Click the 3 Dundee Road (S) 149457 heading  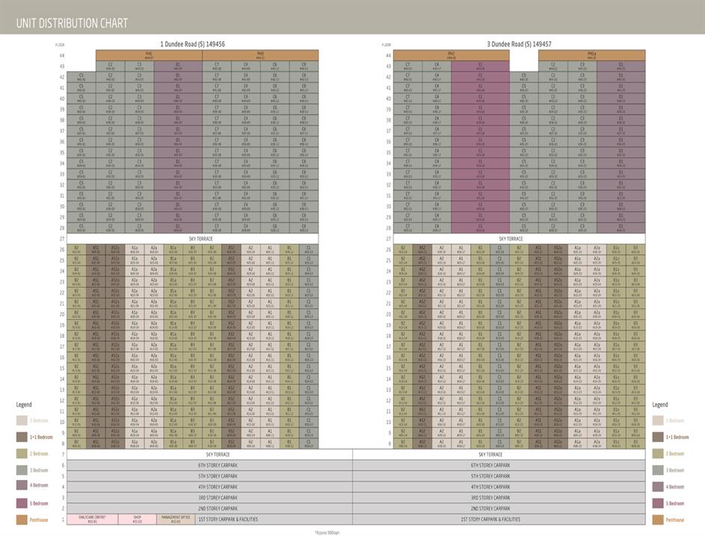click(520, 44)
